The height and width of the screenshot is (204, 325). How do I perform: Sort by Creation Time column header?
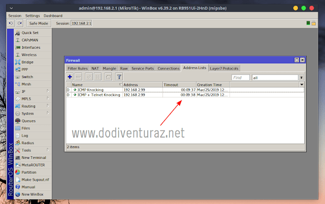[x=213, y=85]
